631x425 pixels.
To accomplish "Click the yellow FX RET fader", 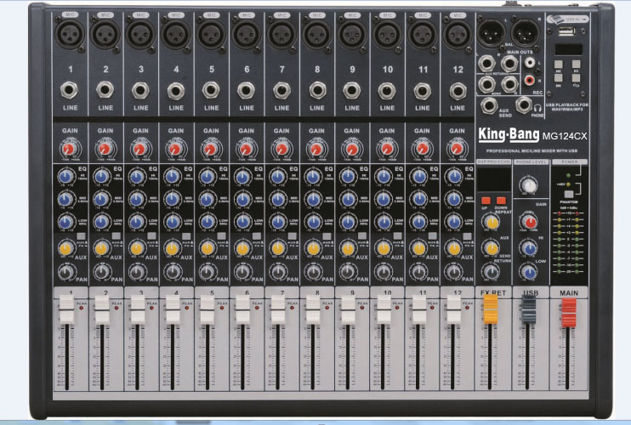I will pos(489,311).
